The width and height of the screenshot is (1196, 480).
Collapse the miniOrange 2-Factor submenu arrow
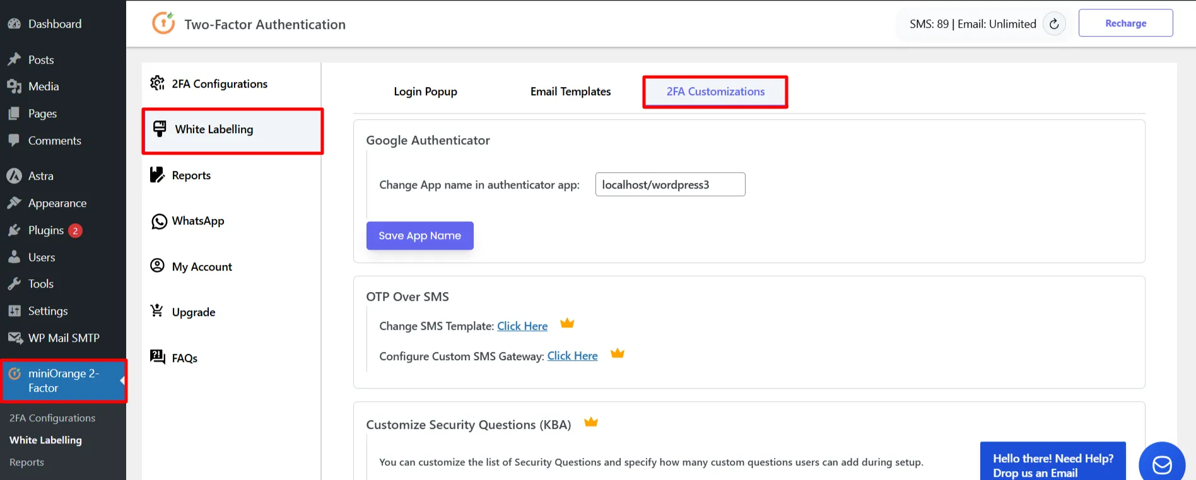(122, 380)
